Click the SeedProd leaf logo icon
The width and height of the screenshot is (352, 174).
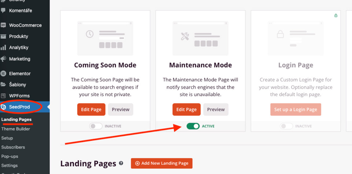pos(3,107)
